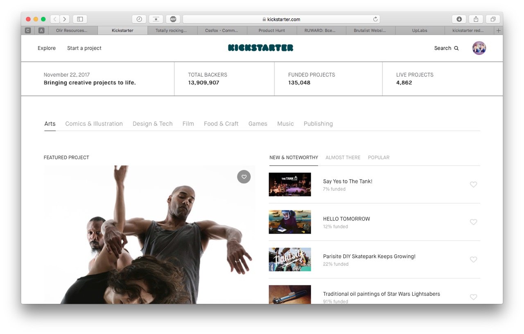Switch to the ALMOST THERE tab
The height and width of the screenshot is (334, 524).
tap(343, 158)
